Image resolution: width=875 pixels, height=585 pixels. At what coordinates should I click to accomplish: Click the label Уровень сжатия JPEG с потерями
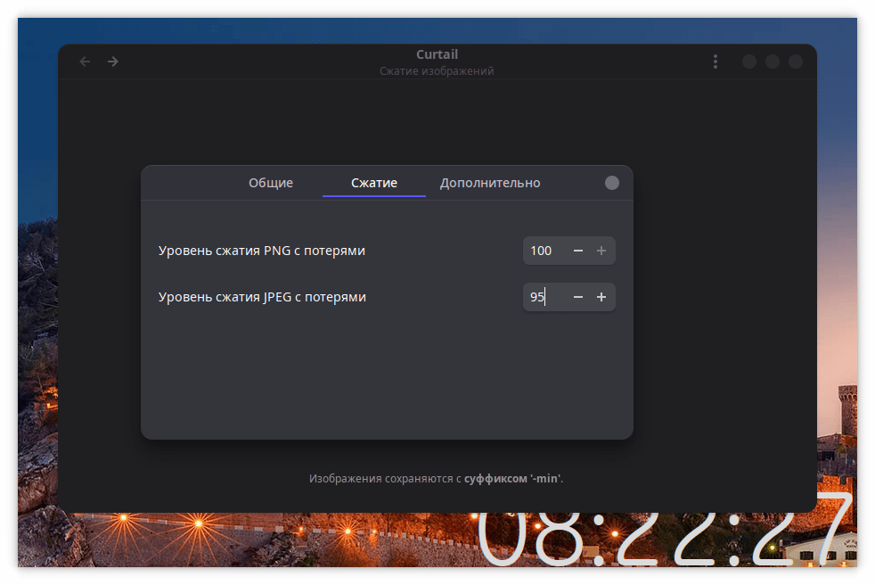point(262,297)
